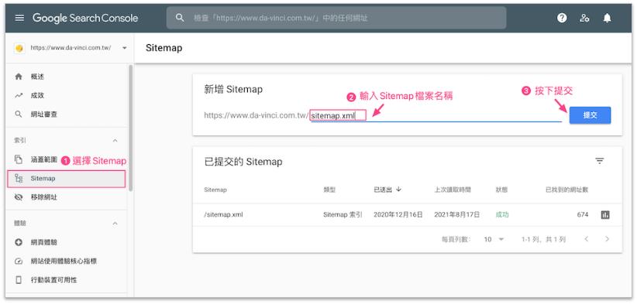Click the 狀態 column header
The height and width of the screenshot is (304, 637).
click(501, 190)
